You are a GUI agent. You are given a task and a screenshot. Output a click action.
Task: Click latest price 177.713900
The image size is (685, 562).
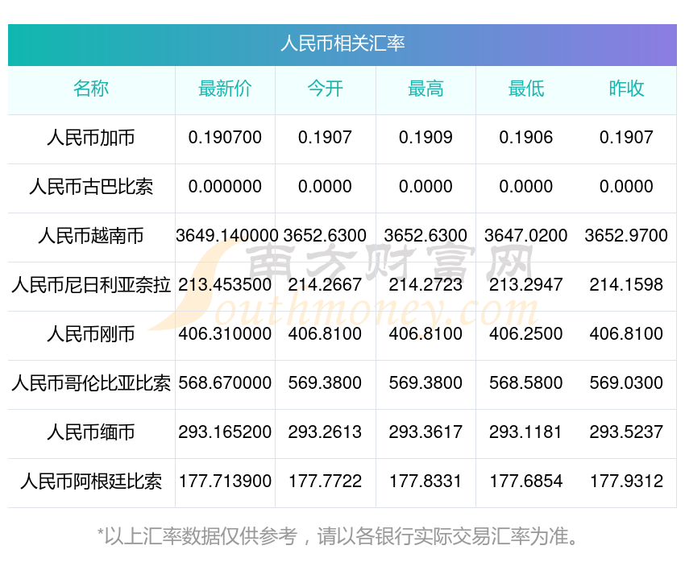[x=225, y=481]
